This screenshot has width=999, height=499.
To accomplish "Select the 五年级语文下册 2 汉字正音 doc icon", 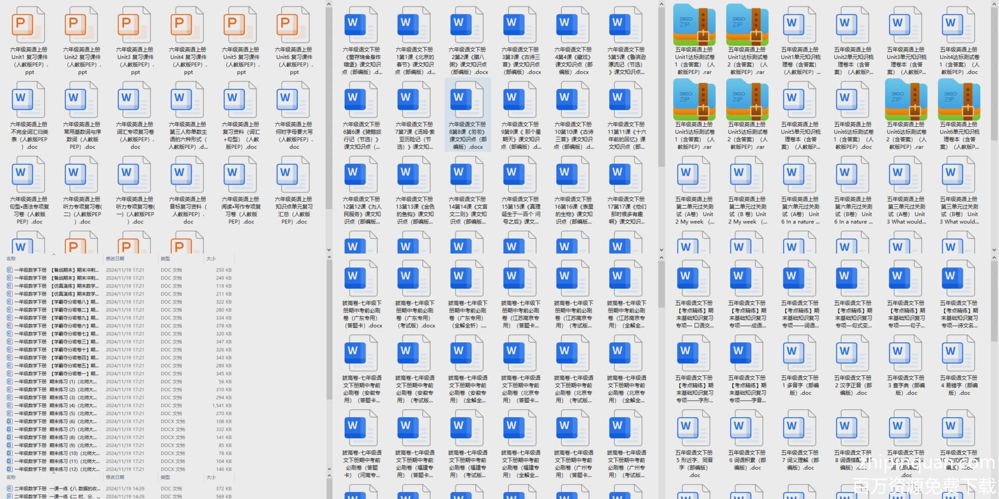I will 853,353.
